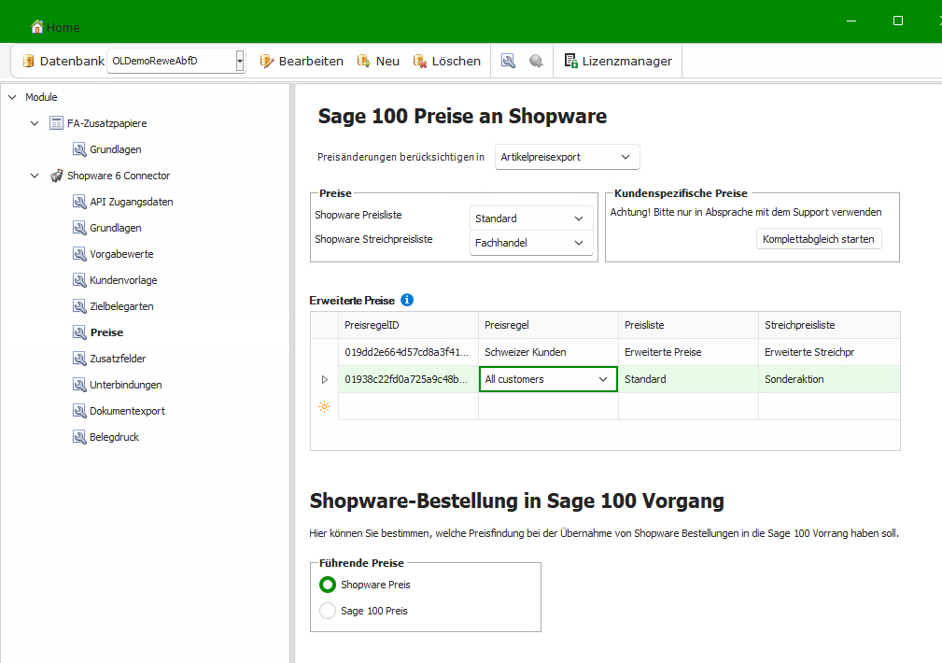This screenshot has height=663, width=942.
Task: Open Zielbelegarten settings
Action: pyautogui.click(x=121, y=306)
